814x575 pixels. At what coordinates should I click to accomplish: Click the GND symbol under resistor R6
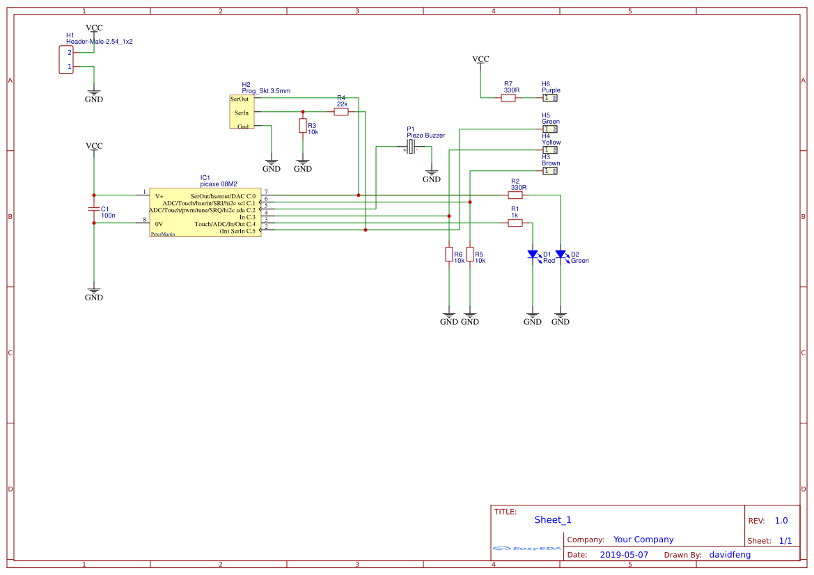(x=449, y=315)
